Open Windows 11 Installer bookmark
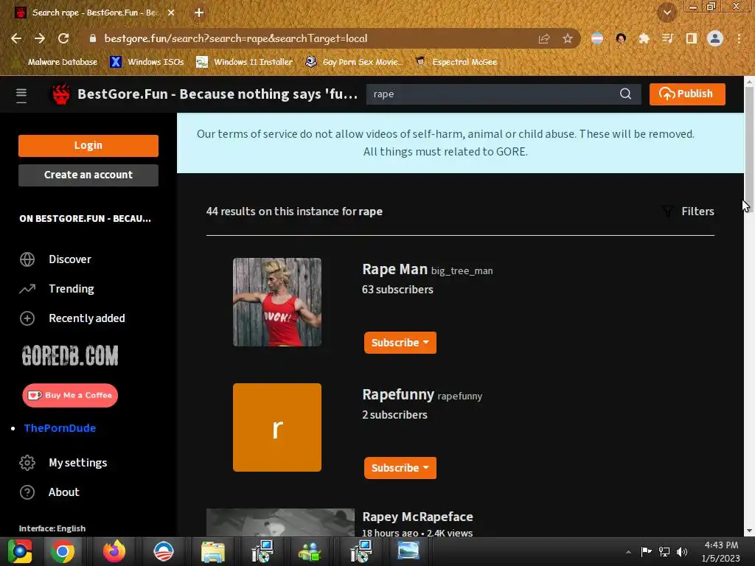Screen dimensions: 755x566 tap(244, 62)
